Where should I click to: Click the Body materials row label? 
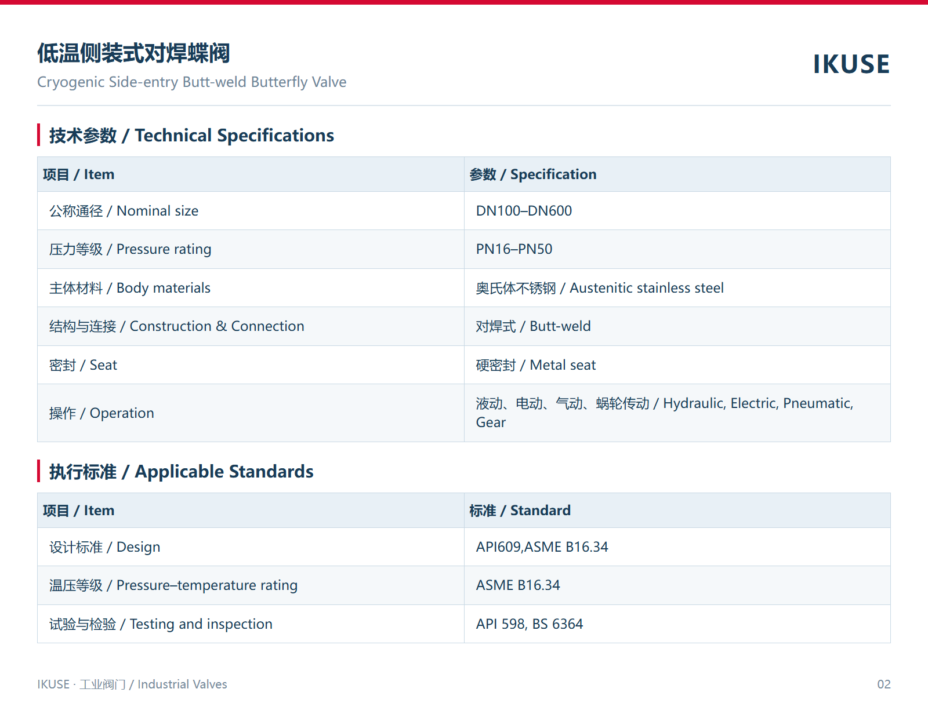(130, 288)
